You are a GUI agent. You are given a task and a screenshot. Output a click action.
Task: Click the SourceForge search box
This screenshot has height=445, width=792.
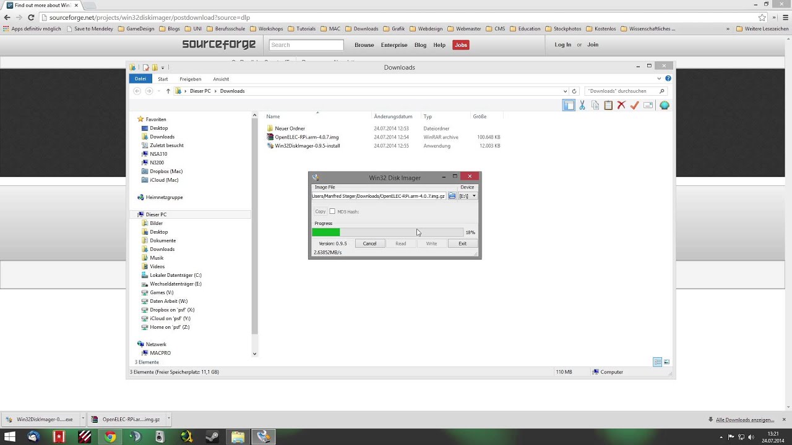click(x=306, y=44)
